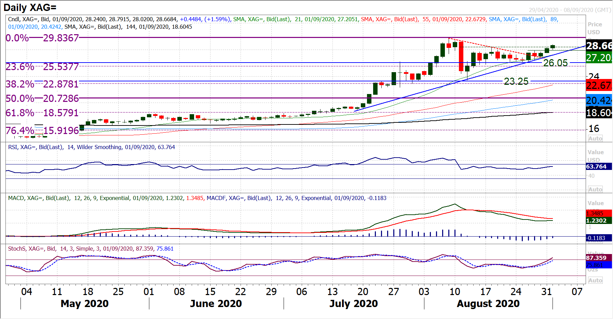
Task: Click the last price tag 28.66
Action: point(599,45)
